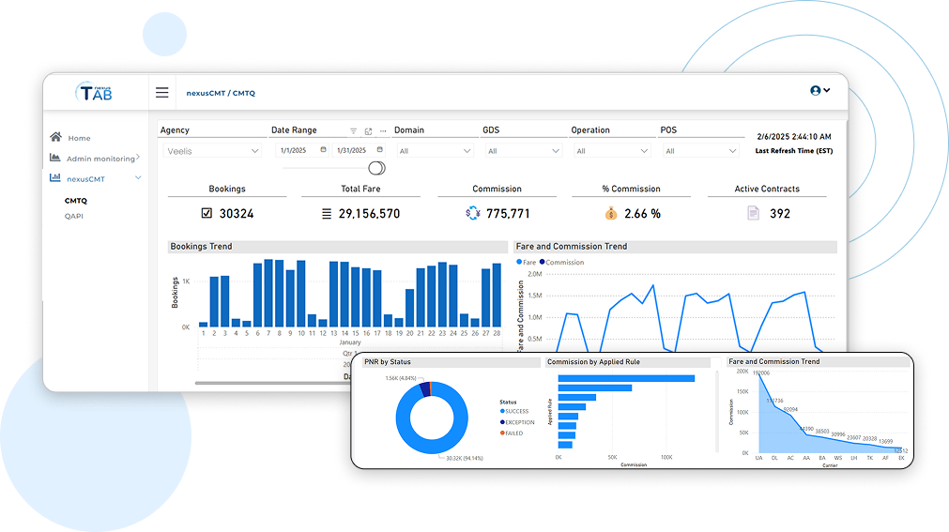Open the more options ellipsis beside Date Range

pyautogui.click(x=382, y=131)
